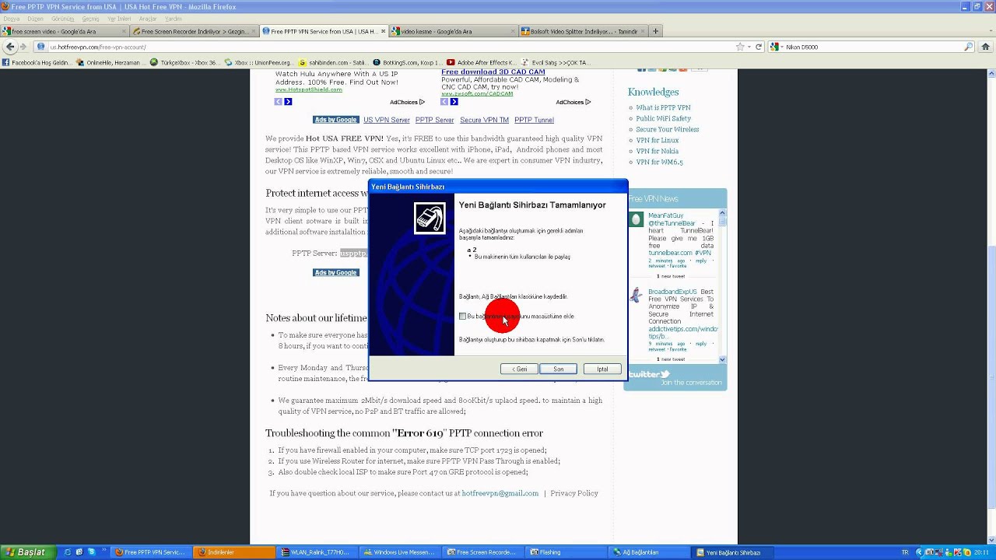Switch to Windows Live Messenger taskbar item
The height and width of the screenshot is (560, 996).
coord(399,552)
